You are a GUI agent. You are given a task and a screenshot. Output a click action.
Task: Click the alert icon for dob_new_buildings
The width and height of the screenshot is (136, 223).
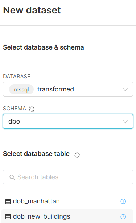pyautogui.click(x=123, y=216)
